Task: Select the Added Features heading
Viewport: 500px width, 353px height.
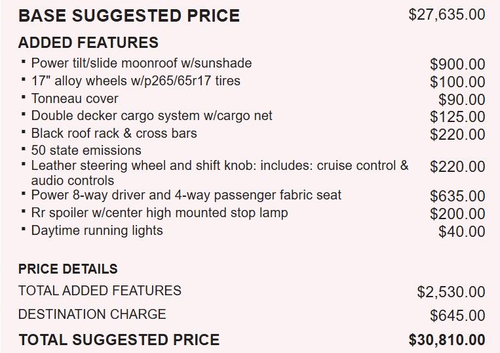Action: click(88, 43)
